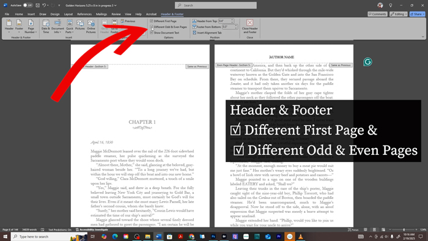Image resolution: width=428 pixels, height=241 pixels.
Task: Click Insert Alignment Tab
Action: [207, 33]
